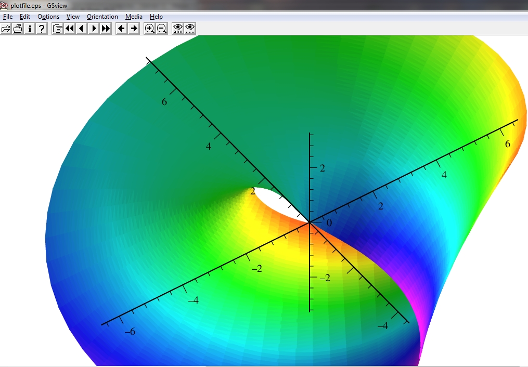Show file info with the 'i' icon
The height and width of the screenshot is (367, 528).
pyautogui.click(x=30, y=29)
